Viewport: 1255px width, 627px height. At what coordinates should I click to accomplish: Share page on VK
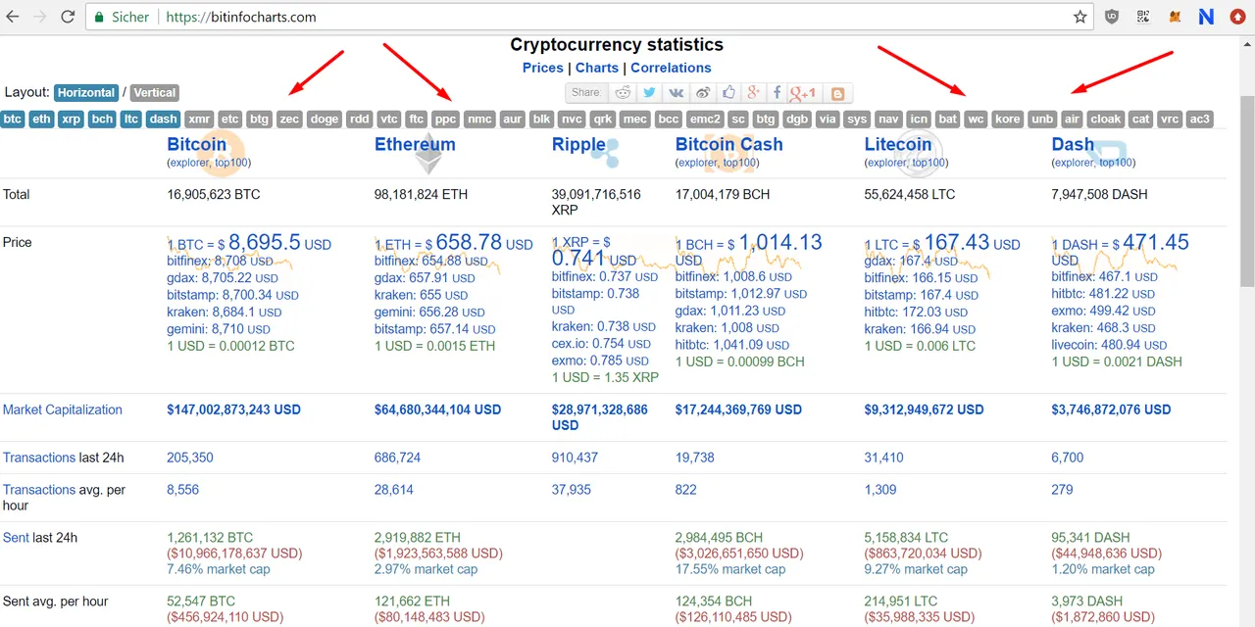(676, 93)
